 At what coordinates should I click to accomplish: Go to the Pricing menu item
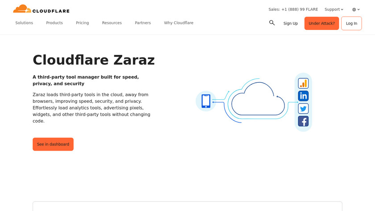[x=82, y=23]
